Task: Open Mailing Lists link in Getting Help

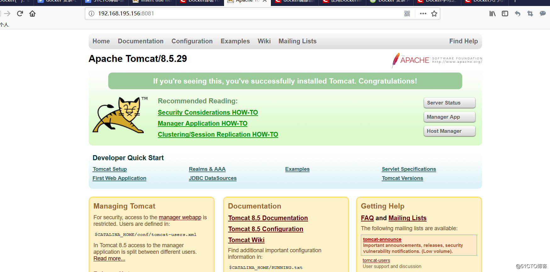Action: point(407,218)
